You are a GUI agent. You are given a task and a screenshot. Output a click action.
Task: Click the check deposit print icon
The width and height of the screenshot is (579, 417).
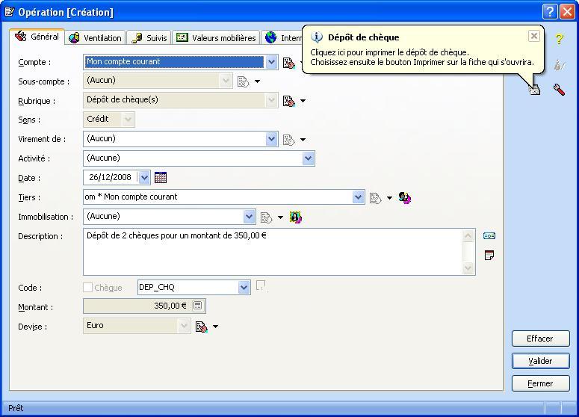(534, 90)
